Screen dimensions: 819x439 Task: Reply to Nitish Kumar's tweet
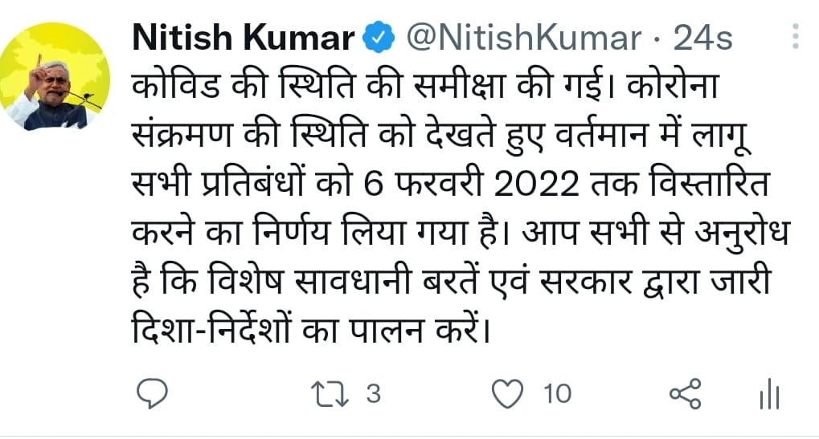pyautogui.click(x=152, y=393)
